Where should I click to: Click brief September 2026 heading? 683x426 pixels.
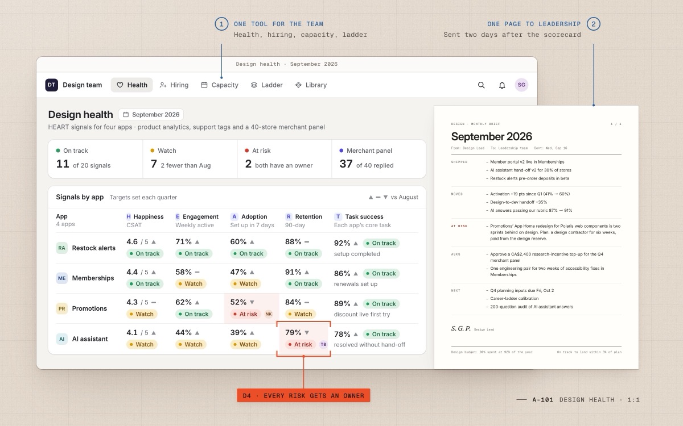tap(492, 136)
